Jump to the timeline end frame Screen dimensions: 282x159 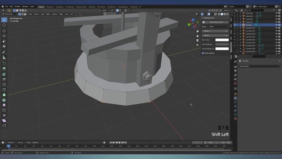click(x=125, y=143)
